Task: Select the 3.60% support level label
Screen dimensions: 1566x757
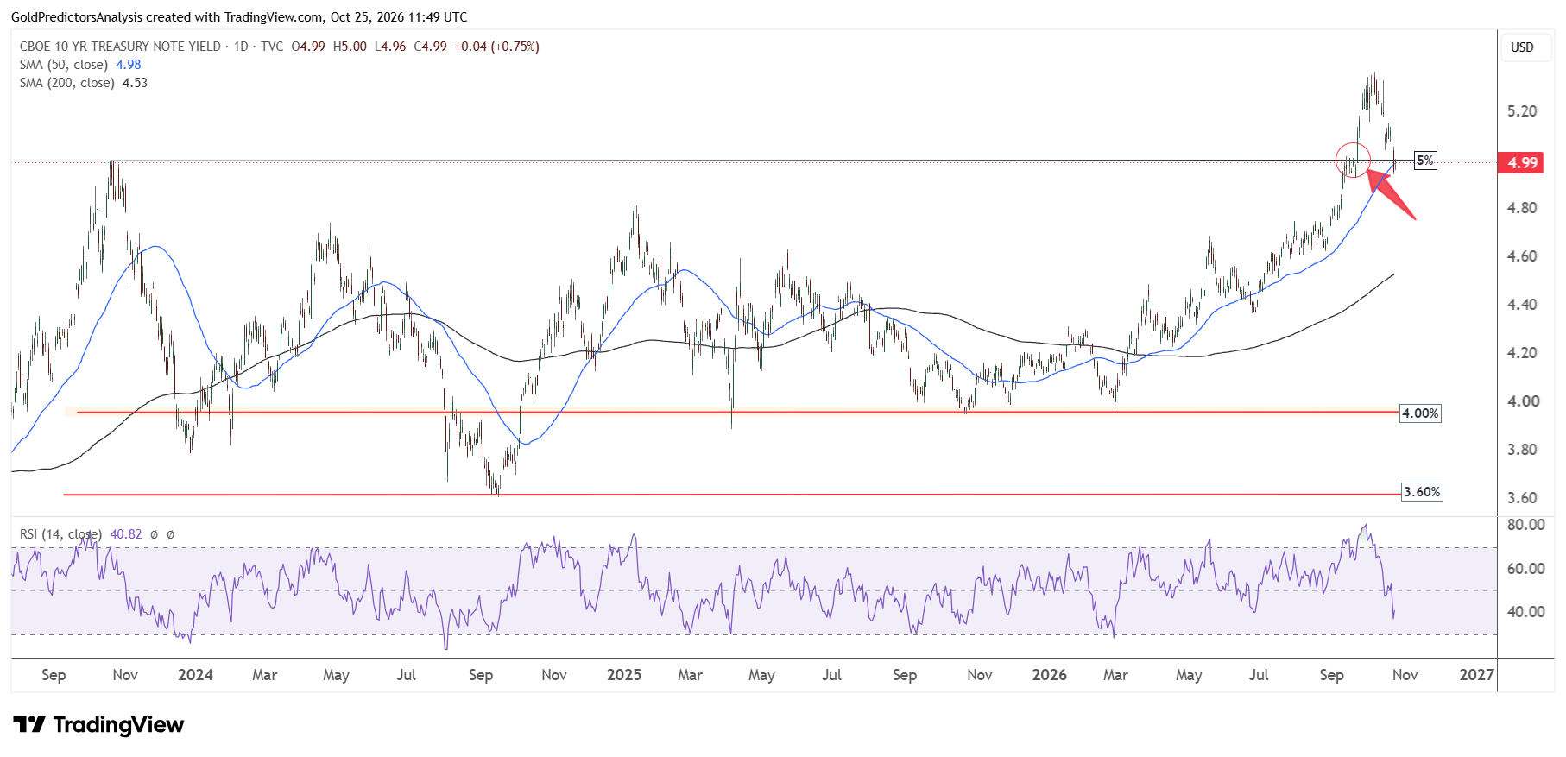Action: point(1422,492)
